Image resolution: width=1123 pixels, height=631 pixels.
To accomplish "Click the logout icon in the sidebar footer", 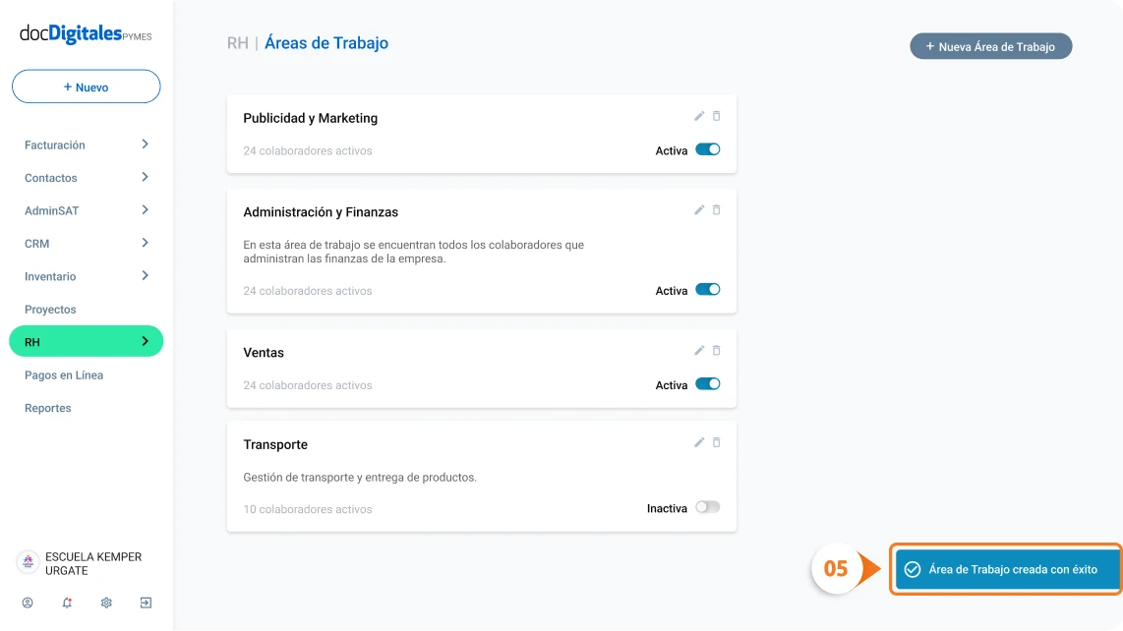I will tap(146, 602).
